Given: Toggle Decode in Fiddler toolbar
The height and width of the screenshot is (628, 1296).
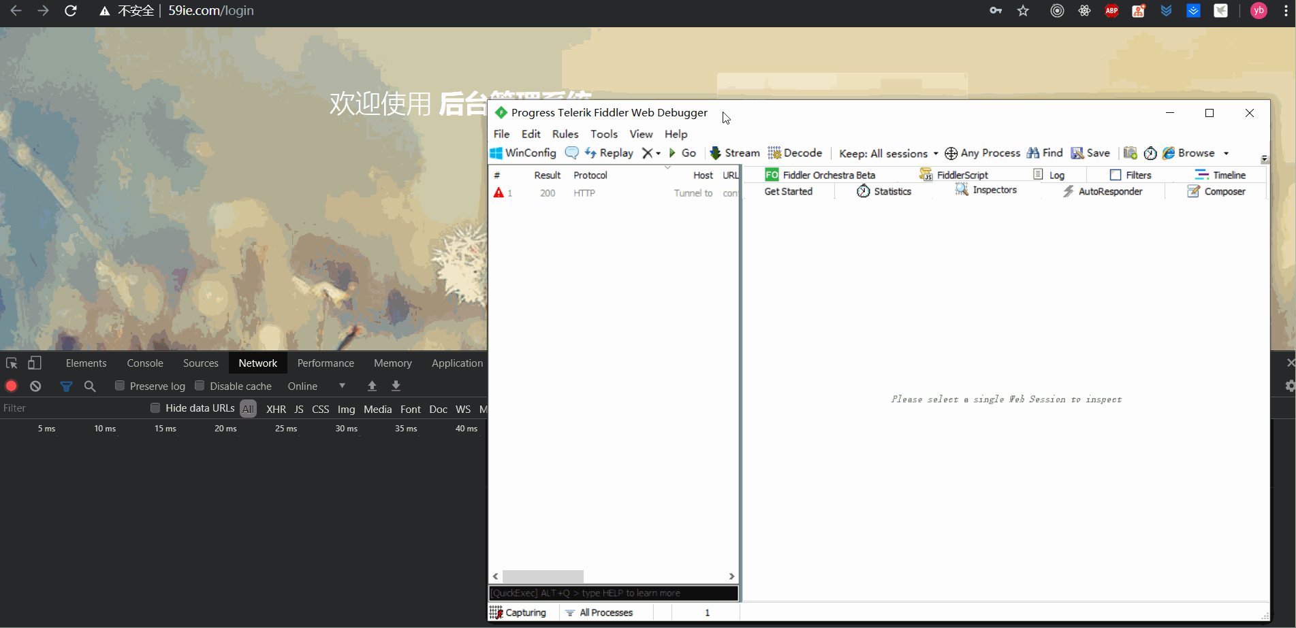Looking at the screenshot, I should click(x=795, y=153).
